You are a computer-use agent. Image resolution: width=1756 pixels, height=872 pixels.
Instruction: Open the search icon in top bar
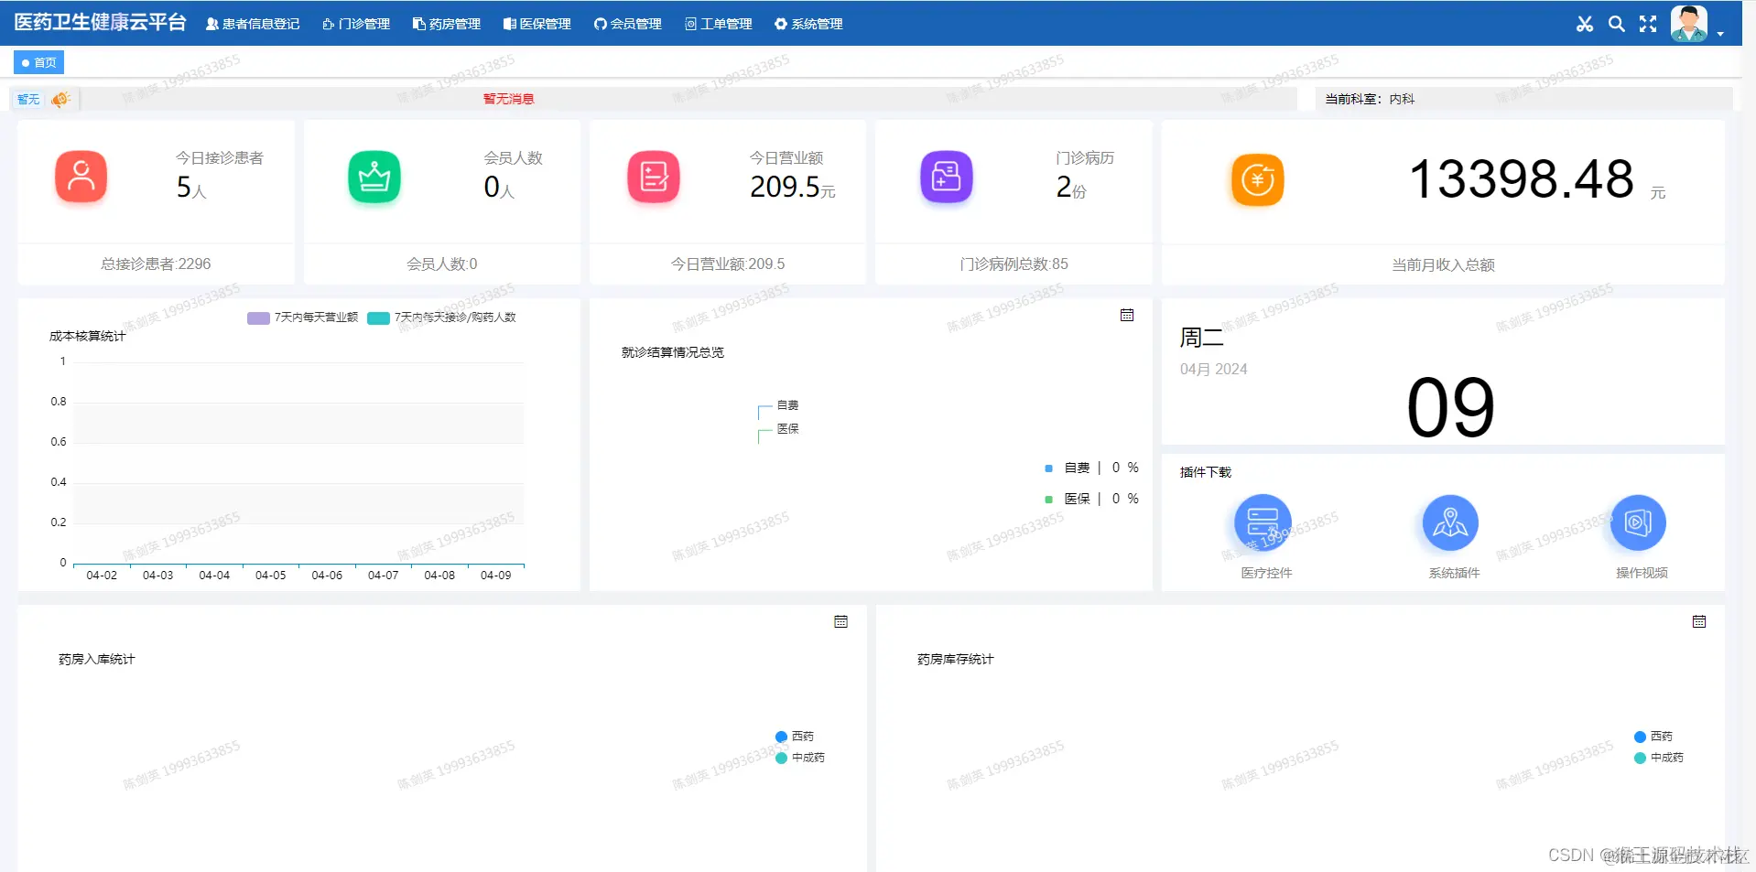click(1616, 24)
